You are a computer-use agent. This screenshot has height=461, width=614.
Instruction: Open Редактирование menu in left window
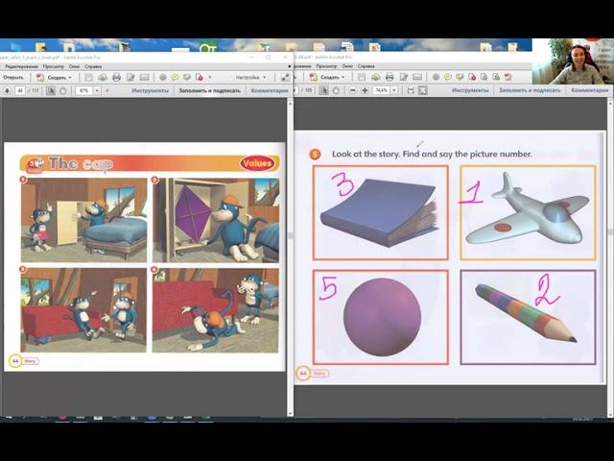pyautogui.click(x=21, y=66)
